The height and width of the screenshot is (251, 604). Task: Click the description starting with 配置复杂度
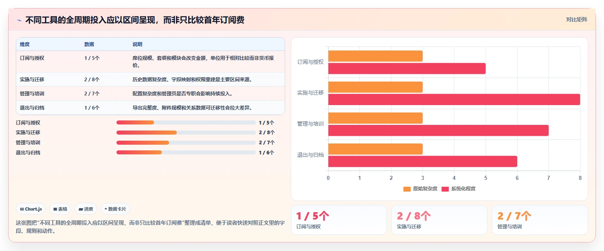click(183, 94)
